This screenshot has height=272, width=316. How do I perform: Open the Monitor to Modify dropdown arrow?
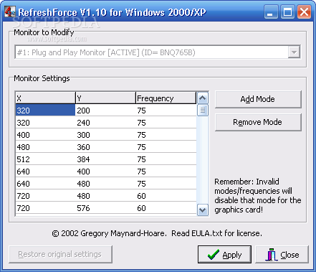294,52
